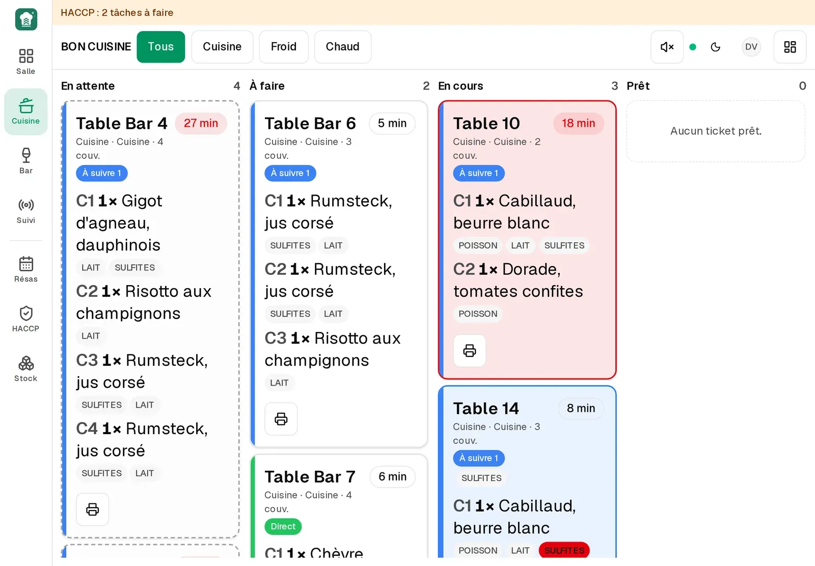Click the POISSON tag under Dorade

[x=477, y=314]
